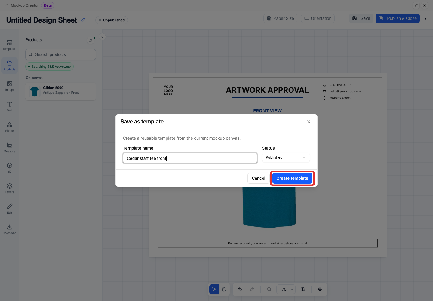
Task: Open the Edit tool in sidebar
Action: (9, 209)
